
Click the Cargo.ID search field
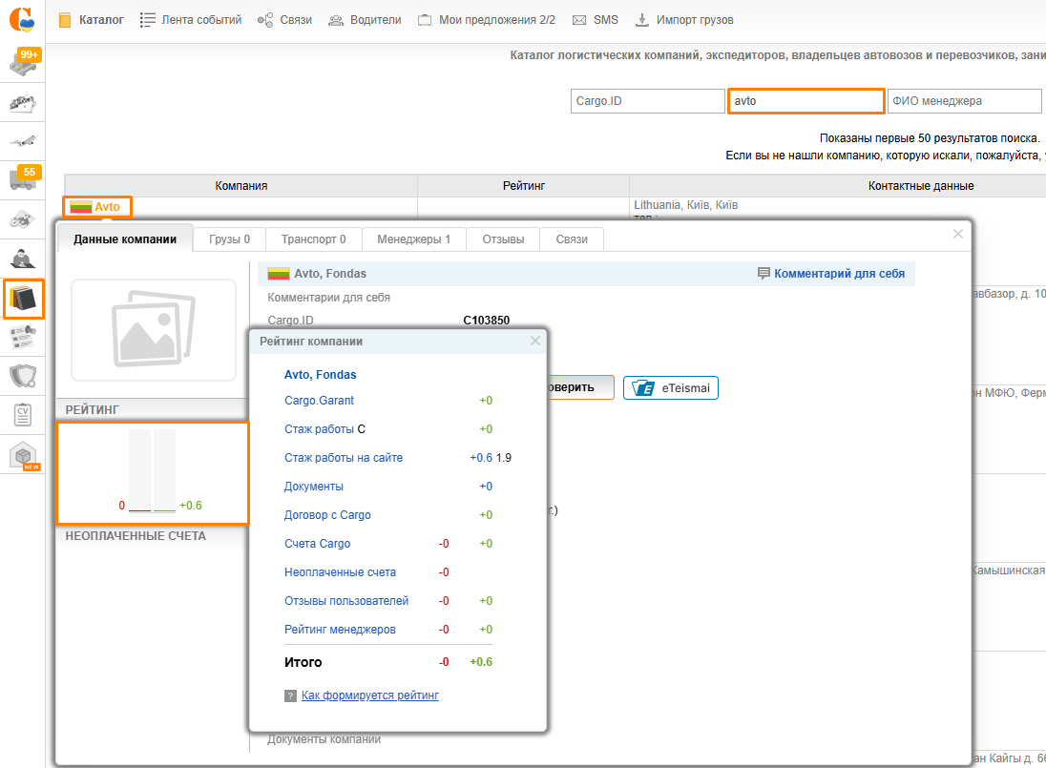(647, 101)
